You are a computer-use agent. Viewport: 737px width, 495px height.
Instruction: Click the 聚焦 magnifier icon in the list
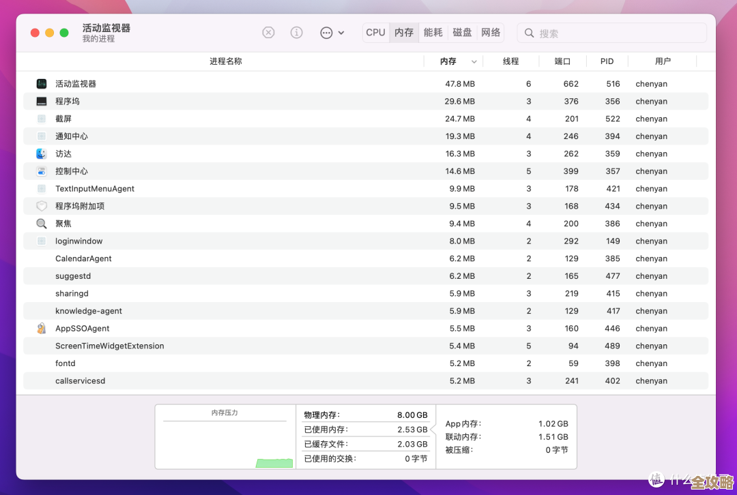41,223
